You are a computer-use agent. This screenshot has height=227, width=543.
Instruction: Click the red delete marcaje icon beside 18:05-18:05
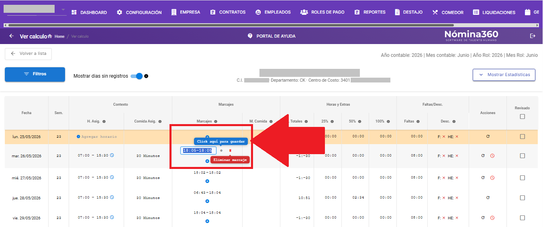click(231, 151)
